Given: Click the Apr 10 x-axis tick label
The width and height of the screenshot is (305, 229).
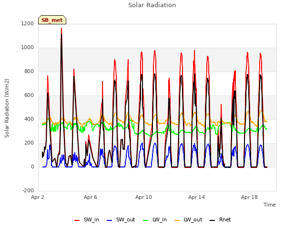Looking at the screenshot, I should 143,197.
